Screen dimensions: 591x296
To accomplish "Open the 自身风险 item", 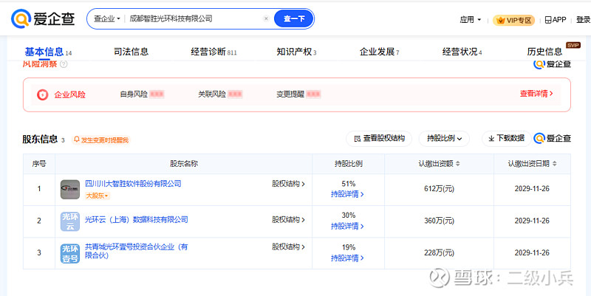I will point(142,94).
